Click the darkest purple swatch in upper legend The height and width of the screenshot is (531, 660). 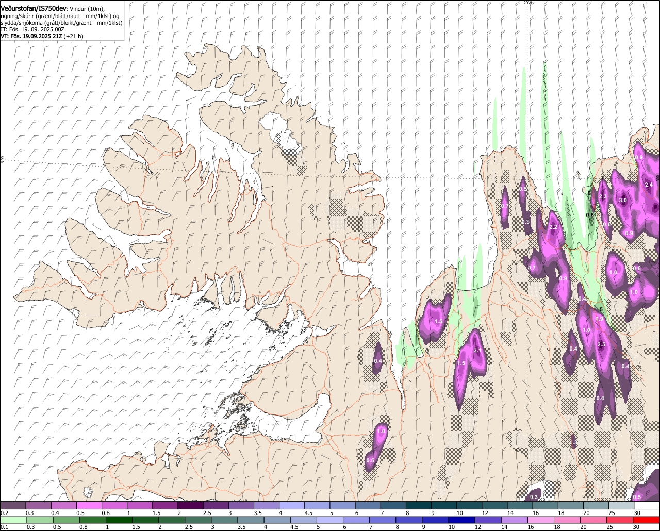[x=190, y=506]
